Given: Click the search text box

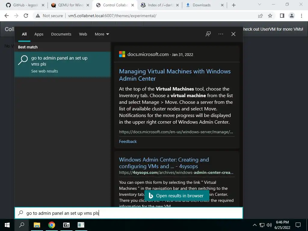Looking at the screenshot, I should pos(129,213).
